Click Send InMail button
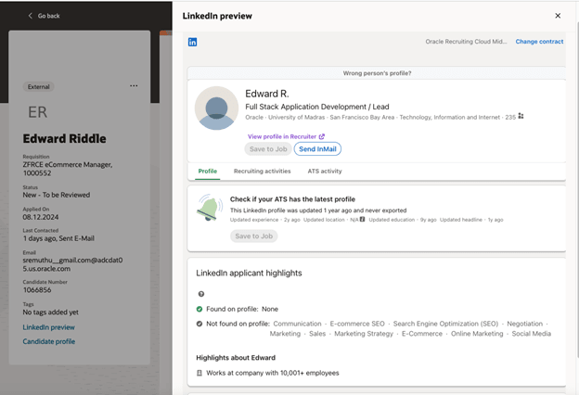The image size is (579, 395). [317, 149]
